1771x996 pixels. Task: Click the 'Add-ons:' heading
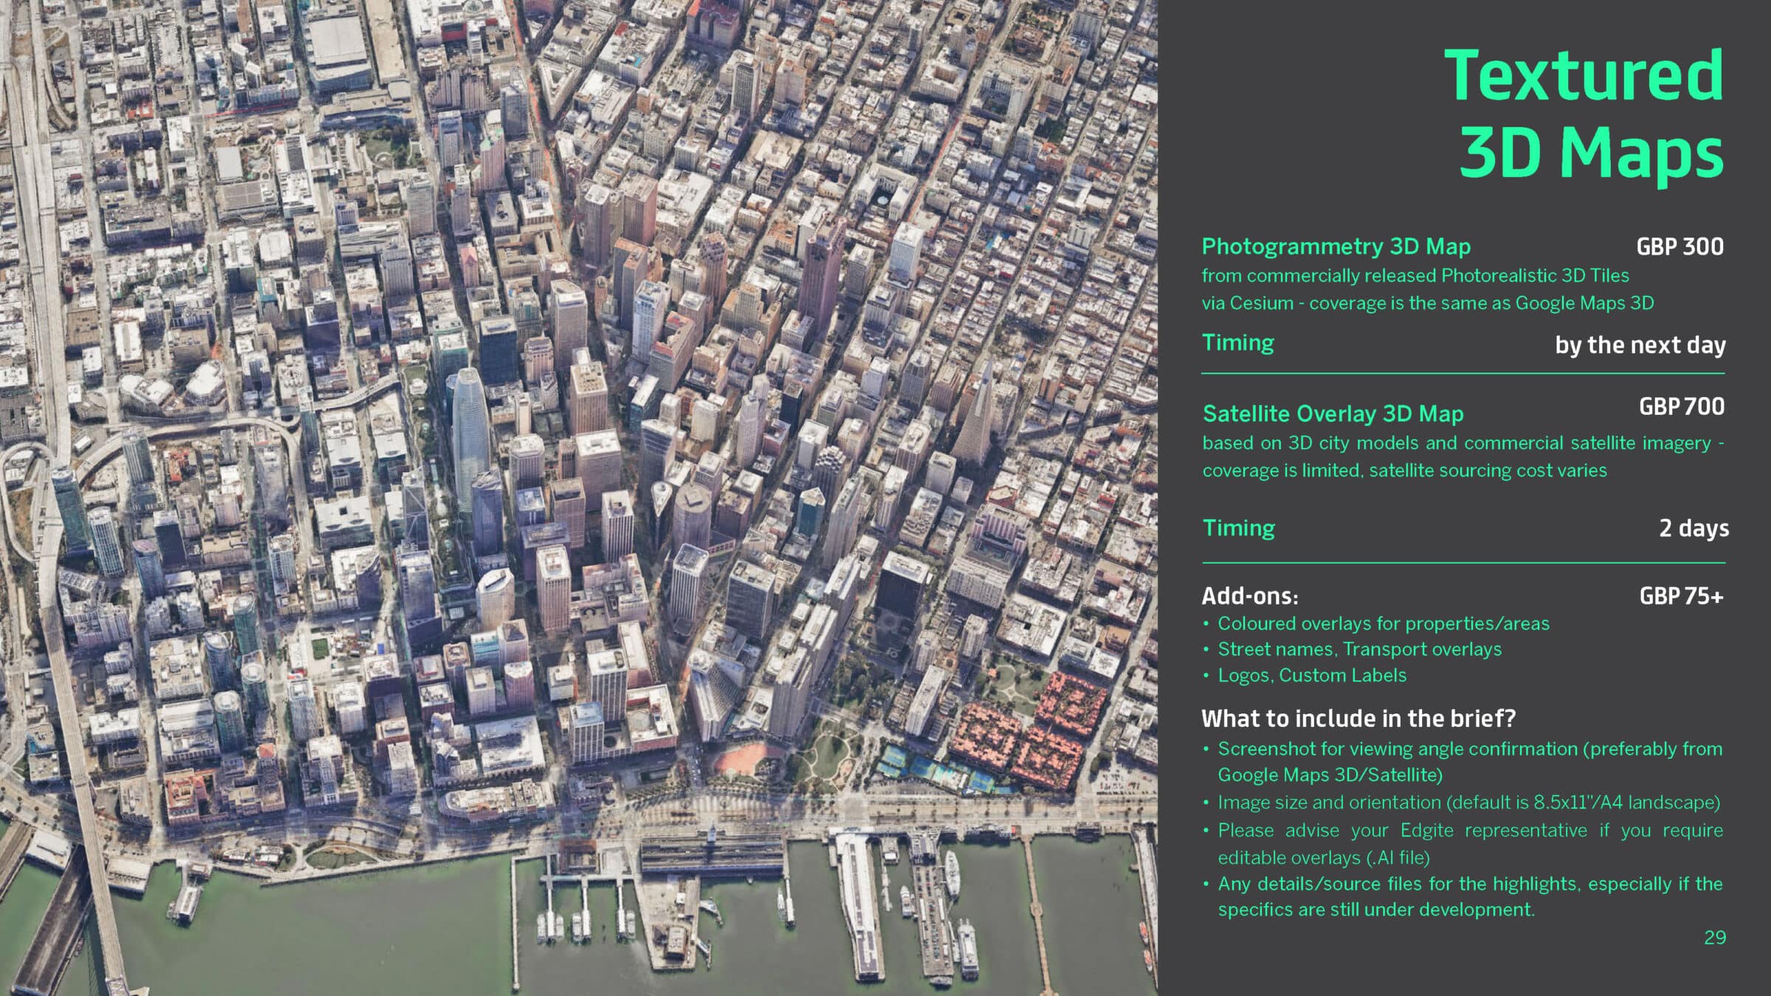coord(1249,595)
